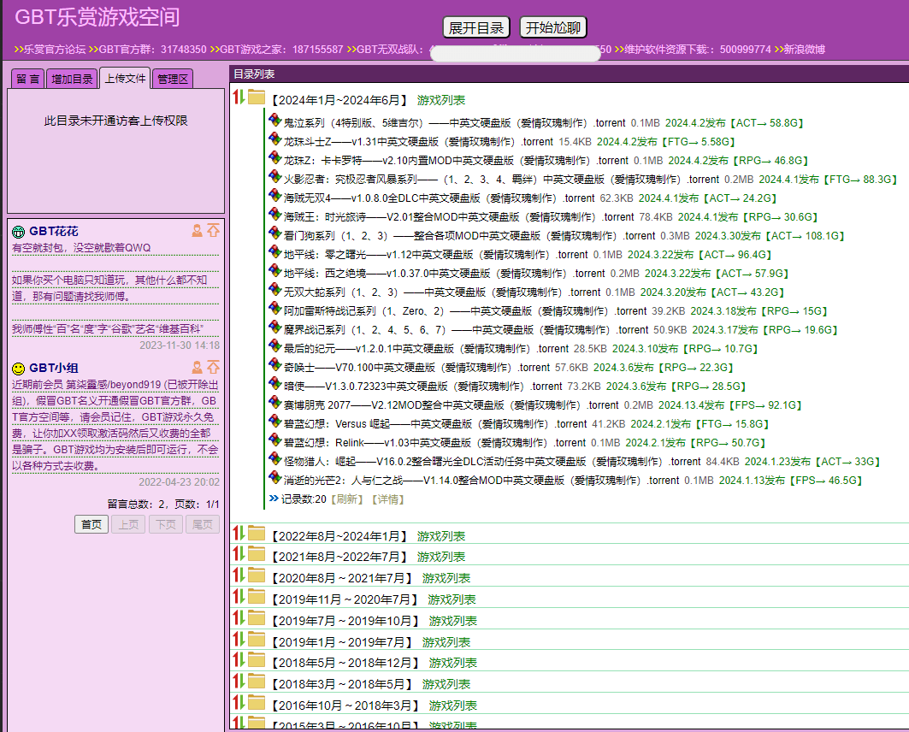909x732 pixels.
Task: Click the torrent icon beside 鬼泣系列
Action: (x=274, y=121)
